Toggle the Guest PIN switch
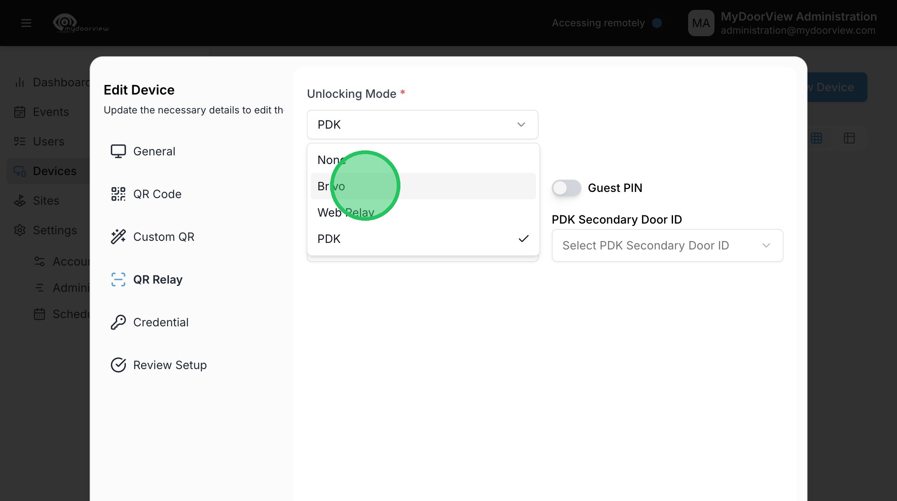The height and width of the screenshot is (501, 897). pos(566,188)
